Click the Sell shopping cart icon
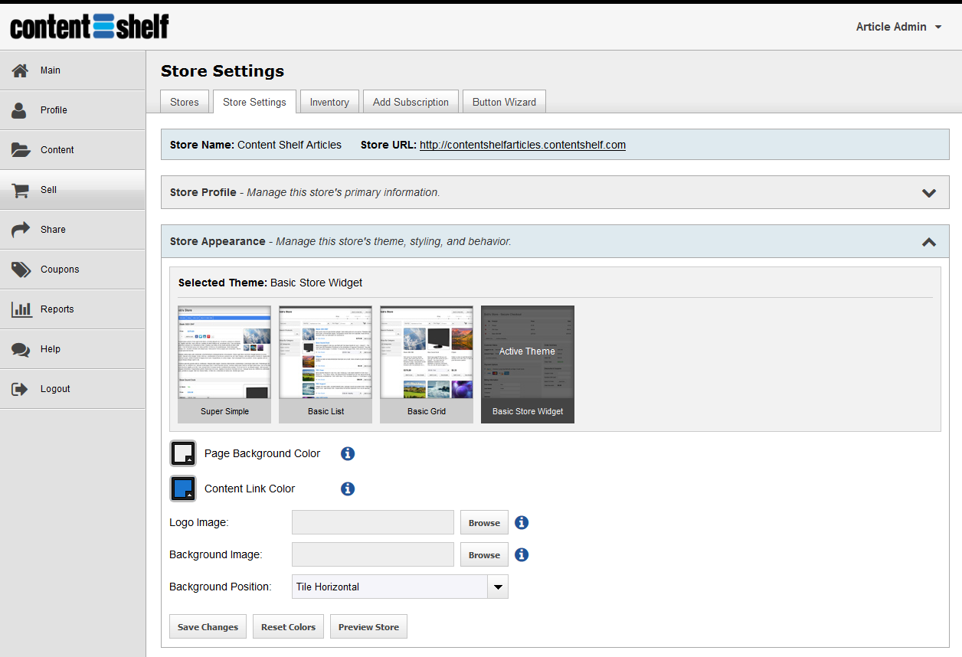 tap(20, 190)
